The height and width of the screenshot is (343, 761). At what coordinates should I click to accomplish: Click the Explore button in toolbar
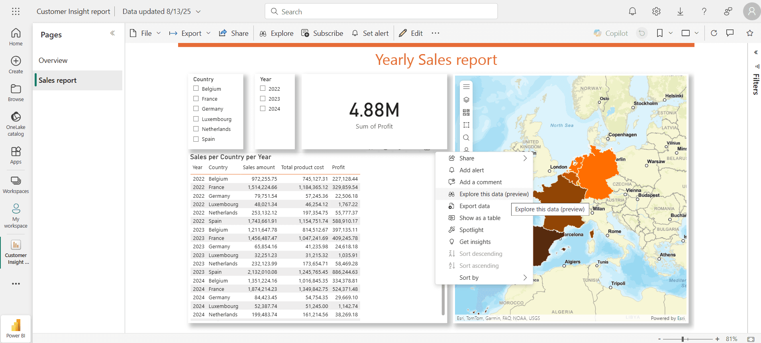click(x=277, y=33)
